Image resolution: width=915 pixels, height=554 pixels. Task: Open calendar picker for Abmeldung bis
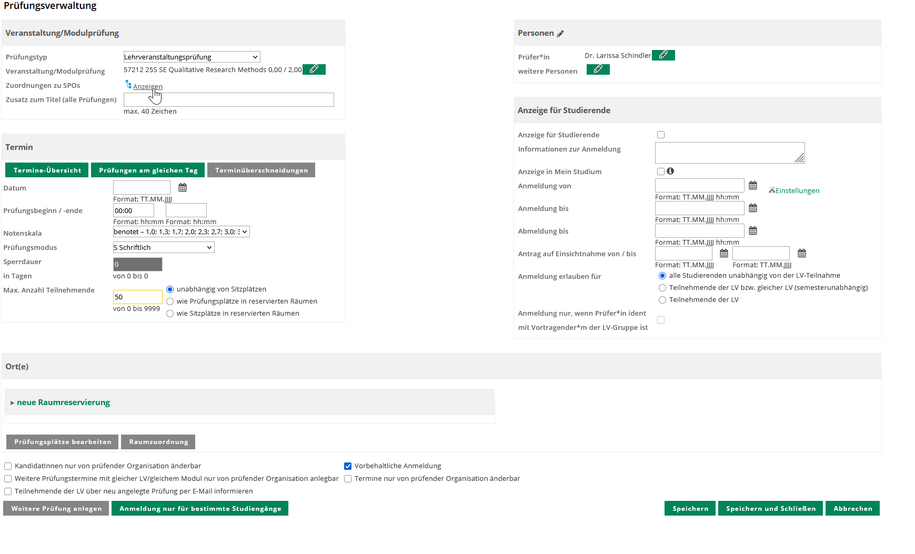tap(753, 231)
